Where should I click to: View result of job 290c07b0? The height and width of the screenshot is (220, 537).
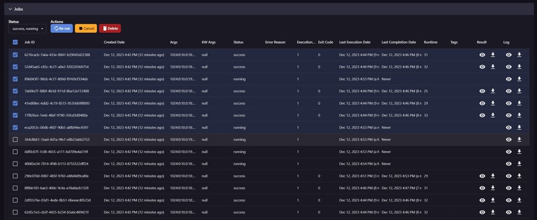pos(482,176)
